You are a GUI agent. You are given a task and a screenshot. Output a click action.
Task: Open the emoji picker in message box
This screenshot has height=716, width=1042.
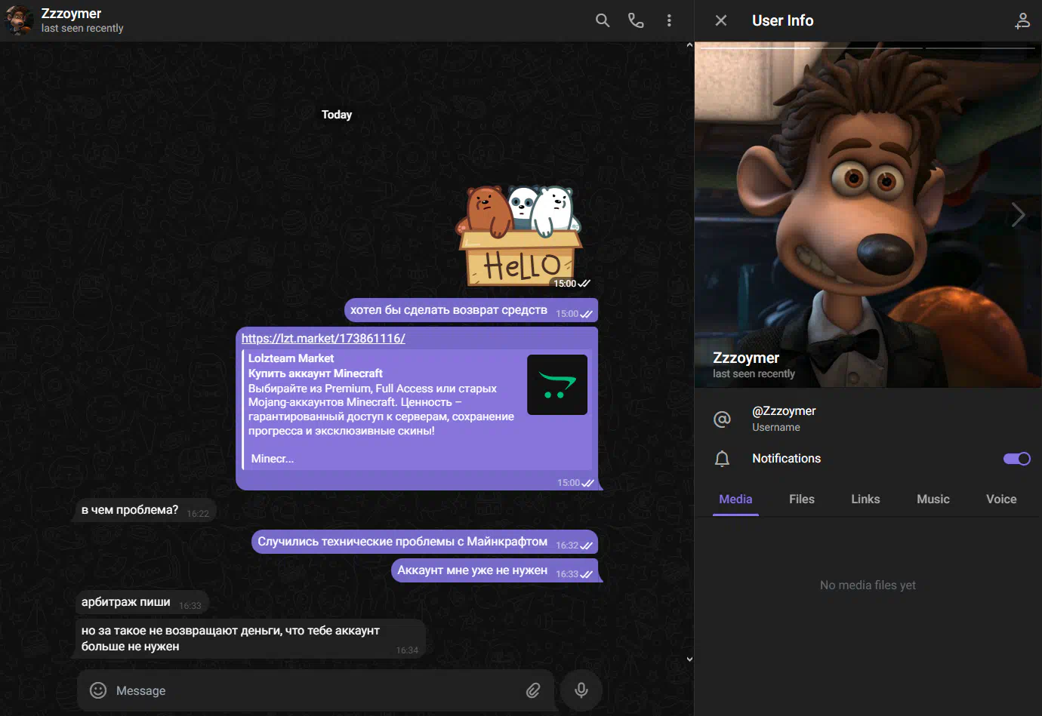pos(98,690)
